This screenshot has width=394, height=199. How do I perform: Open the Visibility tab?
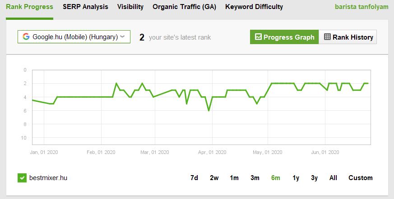click(130, 7)
